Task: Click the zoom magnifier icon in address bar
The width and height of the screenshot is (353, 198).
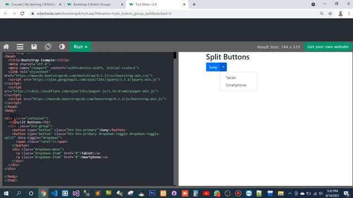Action: 322,13
